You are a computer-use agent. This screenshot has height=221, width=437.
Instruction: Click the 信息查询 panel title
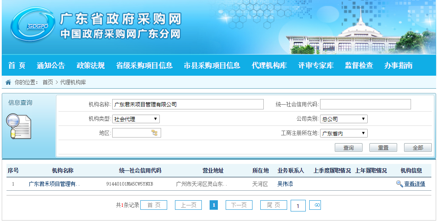[x=20, y=102]
